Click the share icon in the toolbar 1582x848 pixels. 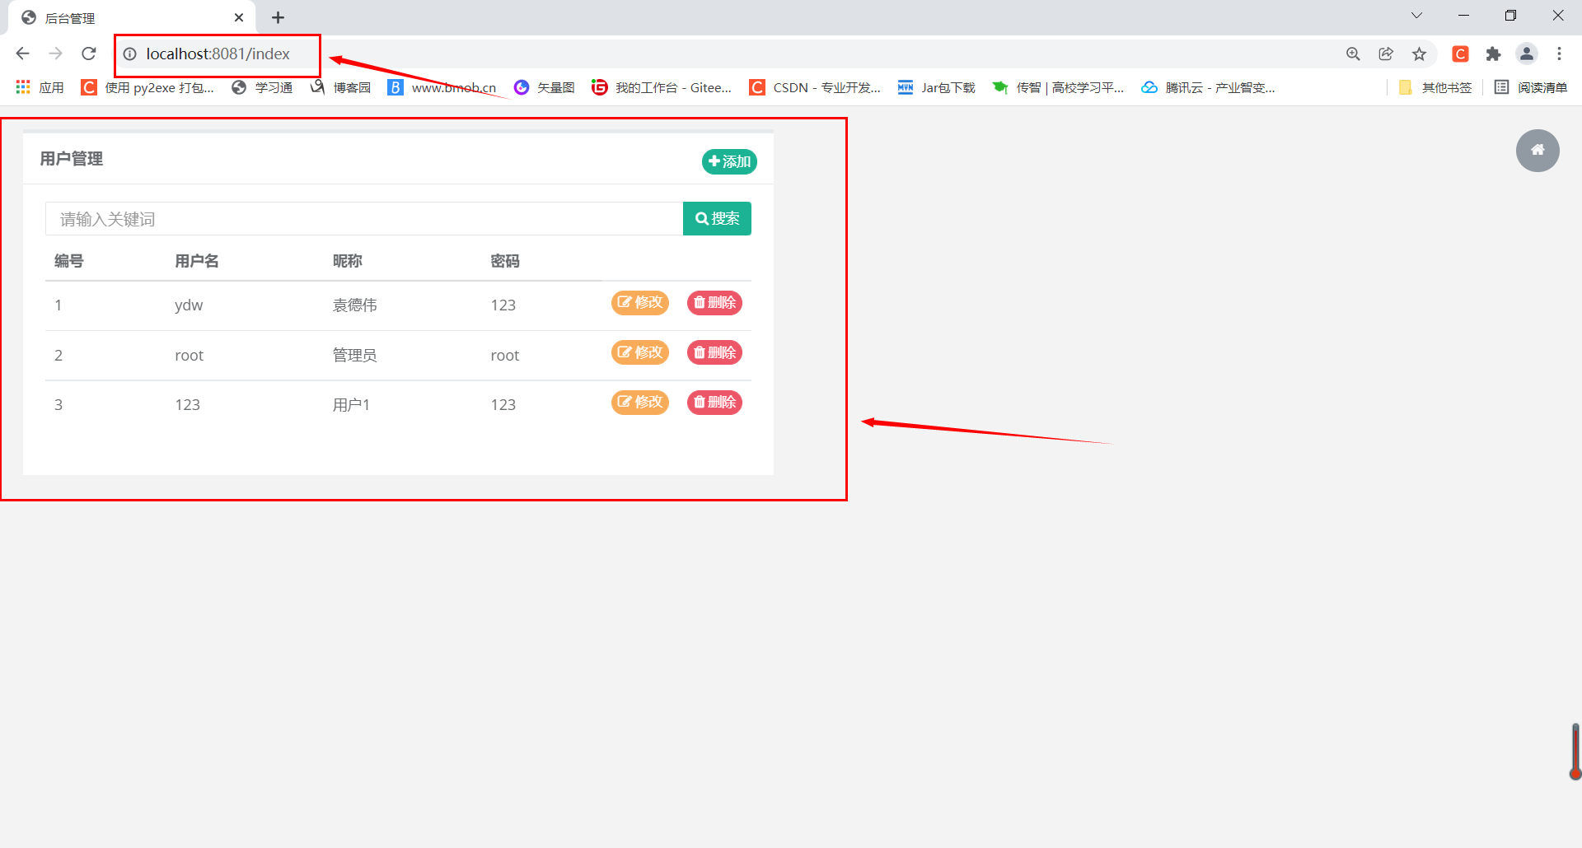point(1386,54)
